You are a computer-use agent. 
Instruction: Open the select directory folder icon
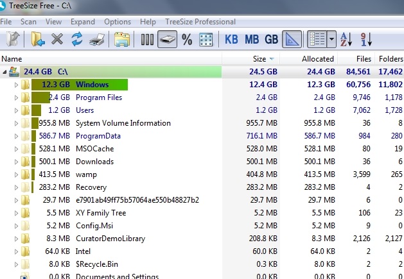pyautogui.click(x=38, y=39)
